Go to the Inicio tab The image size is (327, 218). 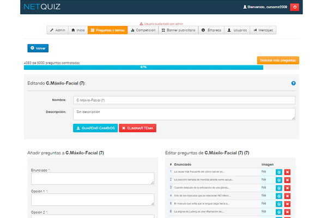click(x=78, y=31)
